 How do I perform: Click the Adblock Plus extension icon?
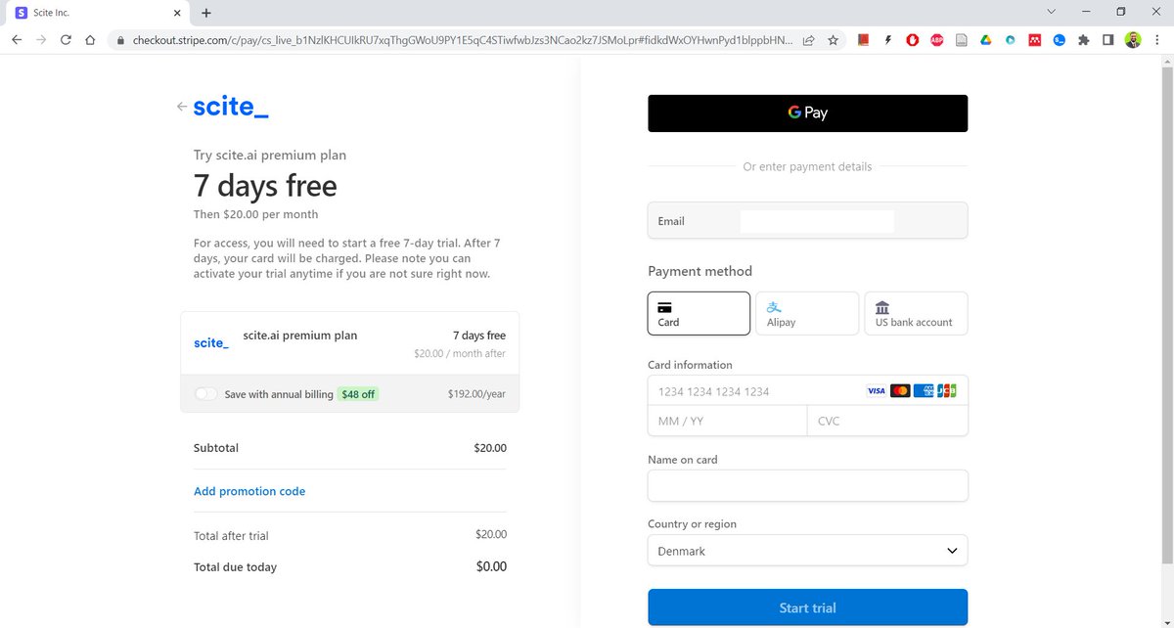(936, 40)
